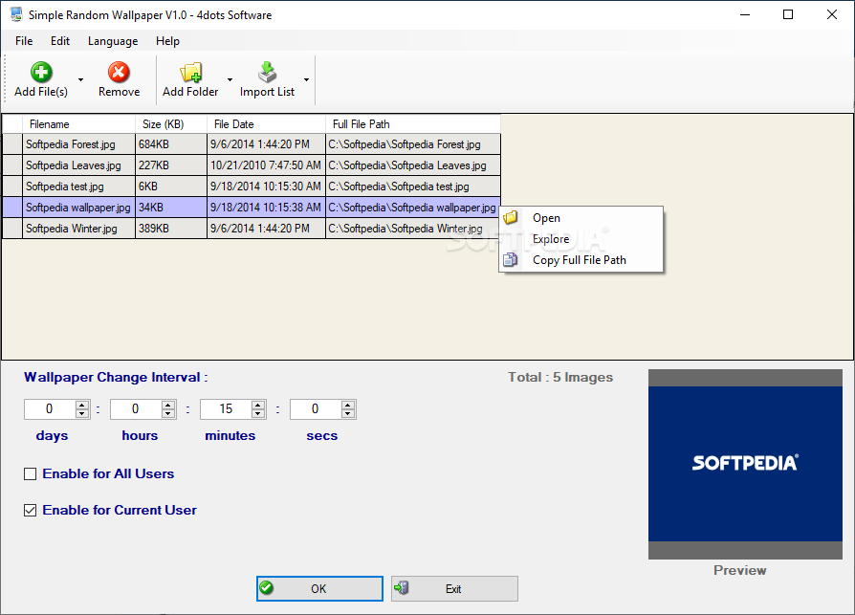Click into the hours input field
Viewport: 855px width, 615px height.
pos(137,409)
